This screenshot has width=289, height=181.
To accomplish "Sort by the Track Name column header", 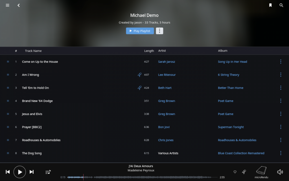I will (x=33, y=51).
